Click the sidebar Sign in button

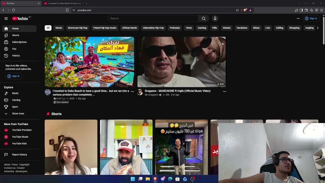coord(13,76)
